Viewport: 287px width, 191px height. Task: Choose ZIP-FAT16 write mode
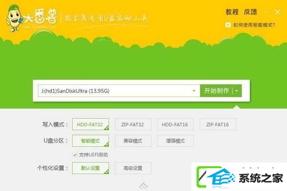coord(217,124)
